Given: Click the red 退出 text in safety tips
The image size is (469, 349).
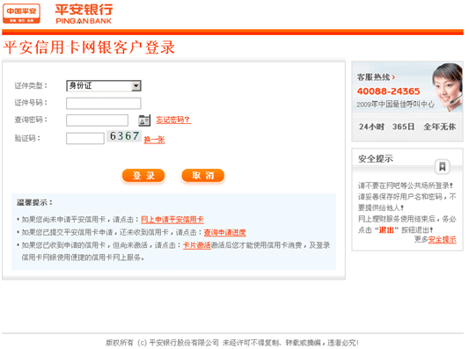Looking at the screenshot, I should (386, 230).
